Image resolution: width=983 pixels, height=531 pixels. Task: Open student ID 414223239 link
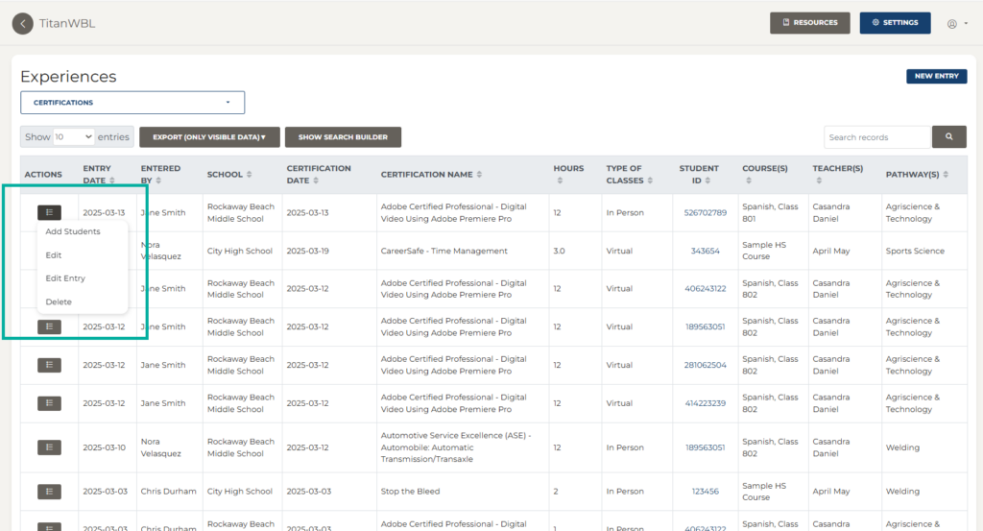(x=706, y=403)
